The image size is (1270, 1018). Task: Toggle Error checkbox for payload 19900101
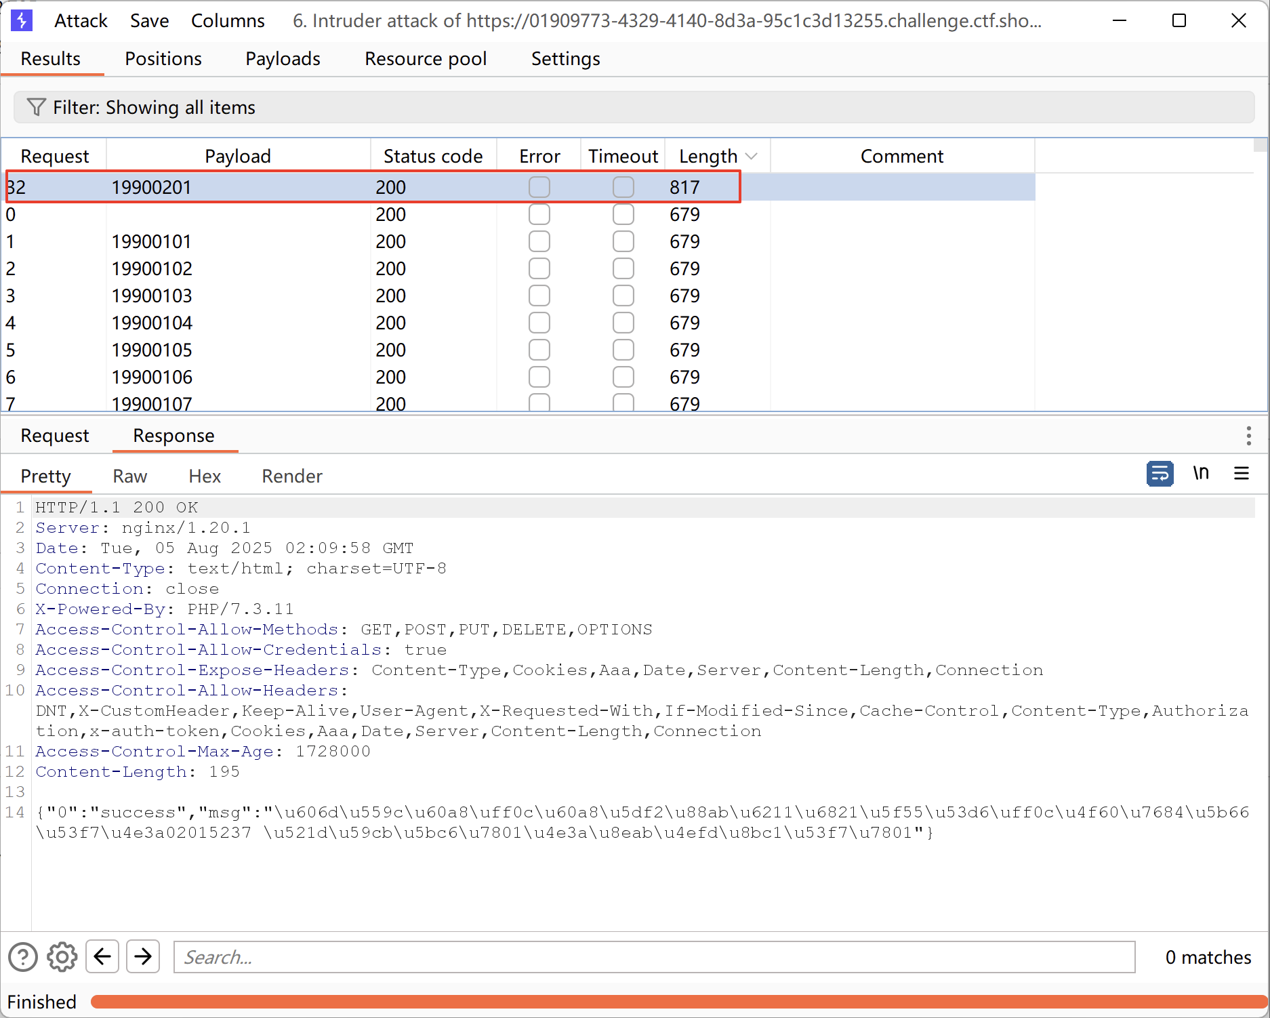pos(539,241)
